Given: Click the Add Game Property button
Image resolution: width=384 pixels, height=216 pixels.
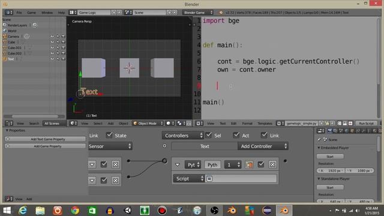Looking at the screenshot, I should (x=46, y=146).
